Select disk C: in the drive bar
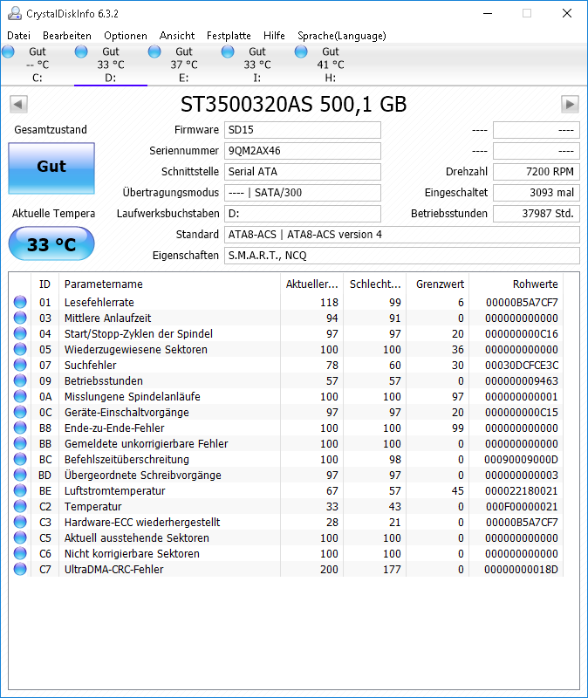Screen dimensions: 588x698 point(38,65)
